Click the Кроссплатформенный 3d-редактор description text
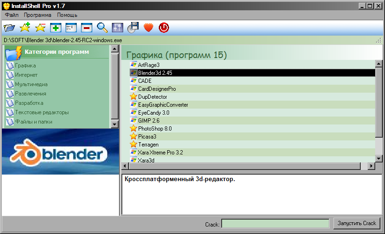385x234 pixels. pos(180,179)
